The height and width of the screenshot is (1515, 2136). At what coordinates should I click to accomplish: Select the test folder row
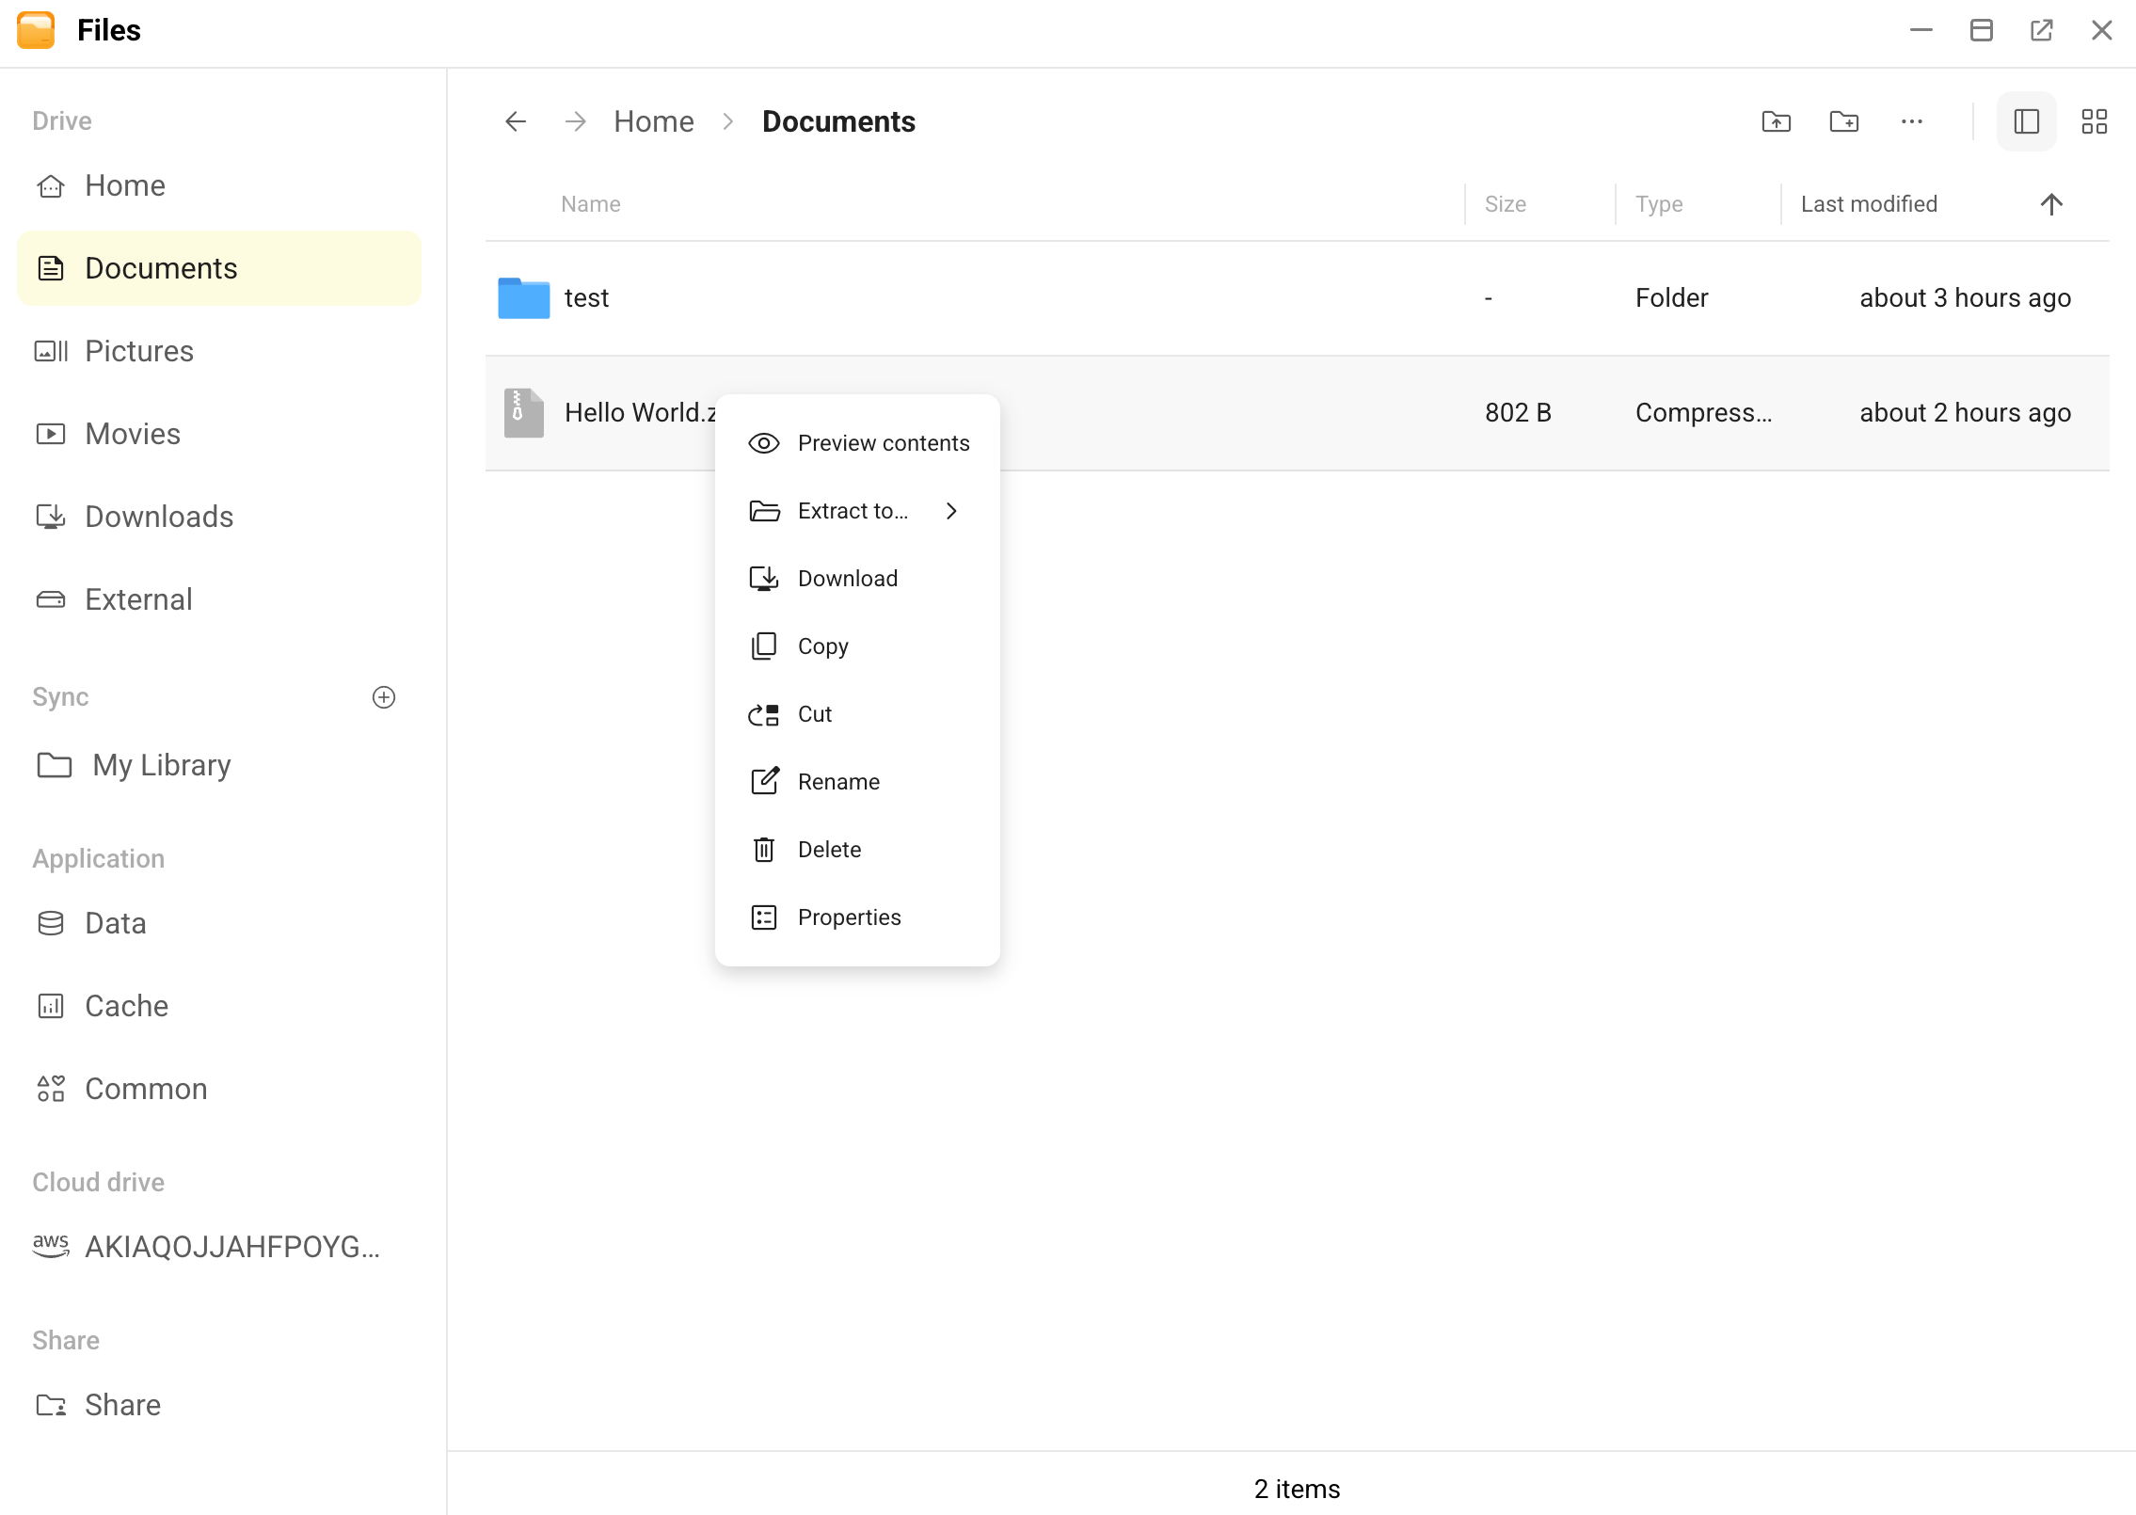[1298, 298]
